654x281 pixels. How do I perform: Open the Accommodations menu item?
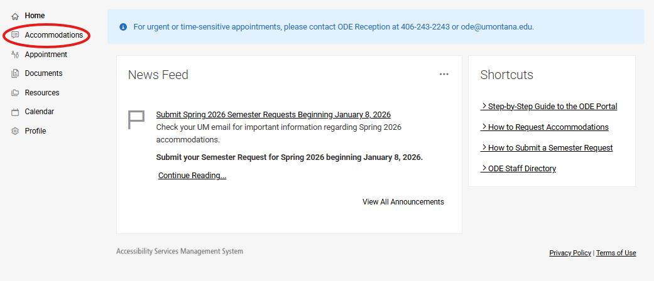click(53, 35)
